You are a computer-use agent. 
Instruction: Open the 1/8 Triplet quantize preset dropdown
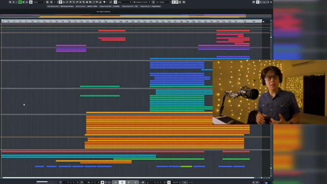(x=163, y=2)
